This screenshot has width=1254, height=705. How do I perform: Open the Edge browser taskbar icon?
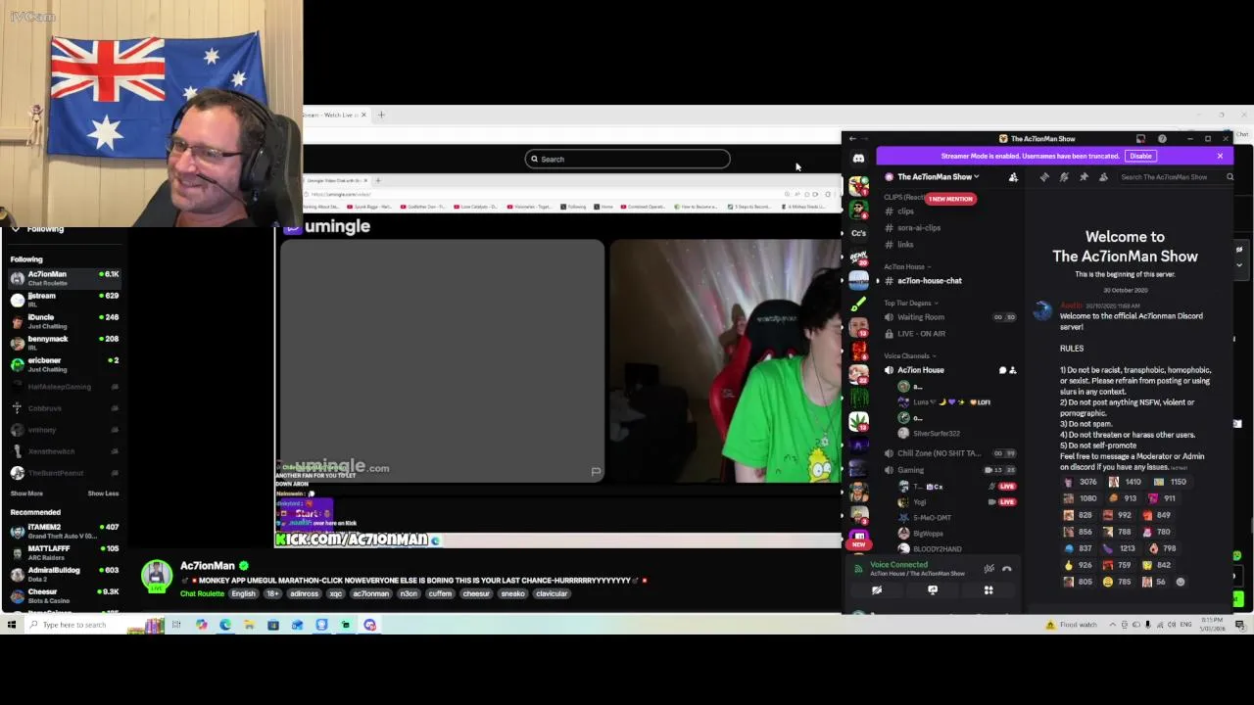click(x=225, y=625)
